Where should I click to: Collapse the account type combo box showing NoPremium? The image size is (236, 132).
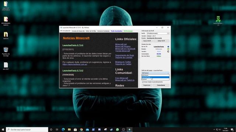[155, 73]
